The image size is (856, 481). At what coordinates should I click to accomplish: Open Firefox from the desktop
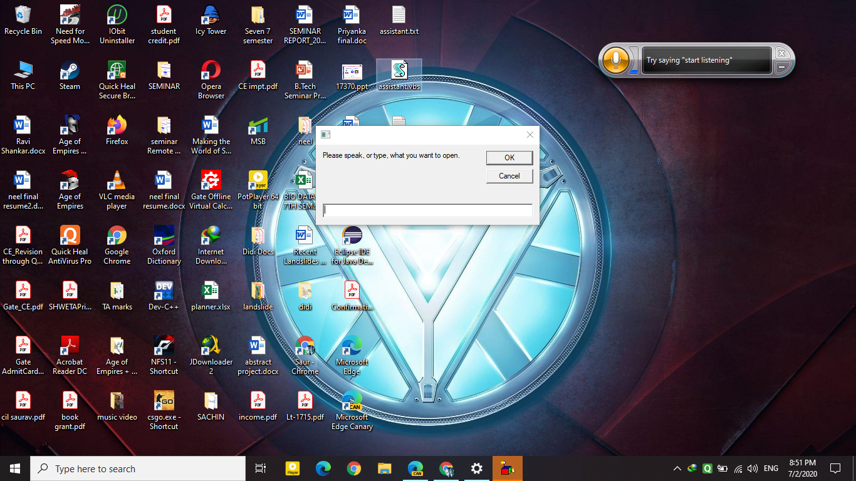(117, 126)
